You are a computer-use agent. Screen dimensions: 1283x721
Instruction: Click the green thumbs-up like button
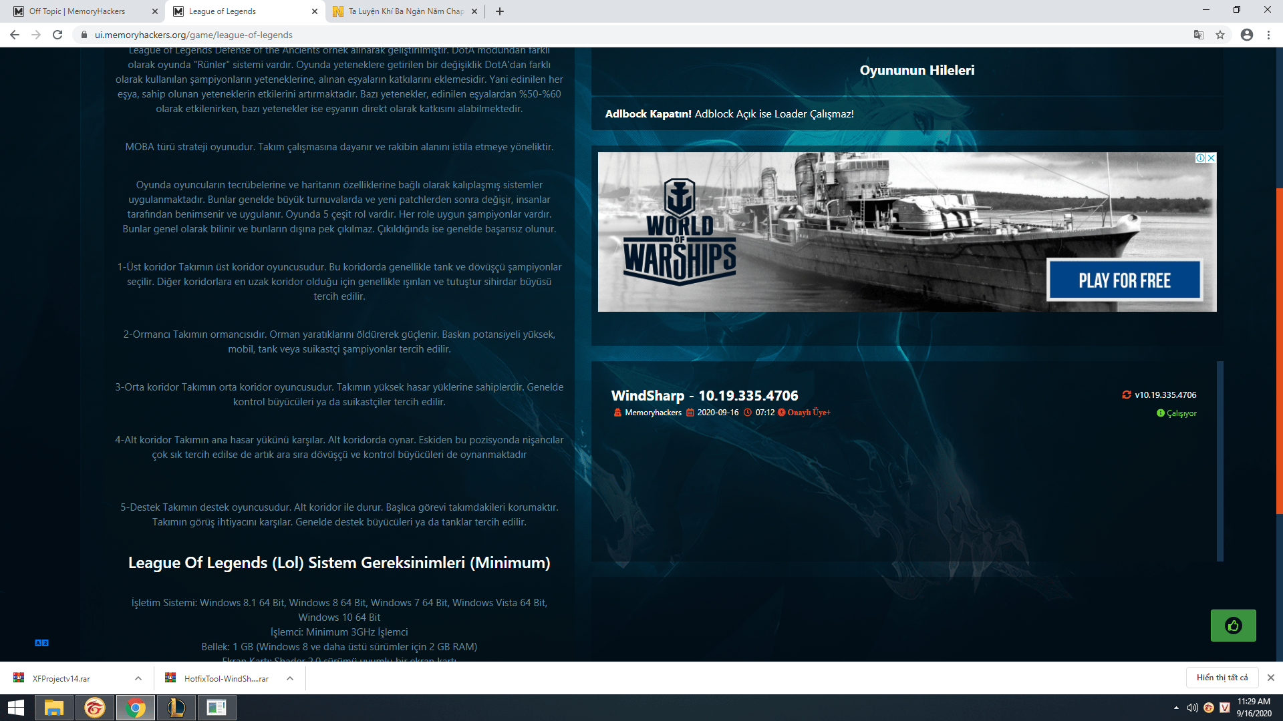(1233, 626)
